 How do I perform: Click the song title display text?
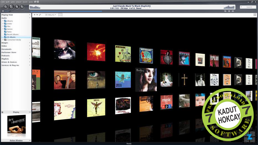pos(131,6)
